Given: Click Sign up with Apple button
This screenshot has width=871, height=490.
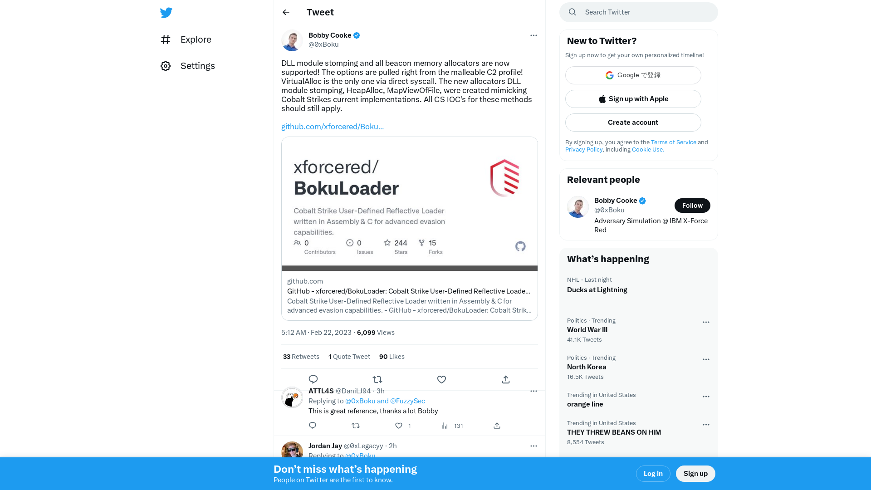Looking at the screenshot, I should click(633, 99).
